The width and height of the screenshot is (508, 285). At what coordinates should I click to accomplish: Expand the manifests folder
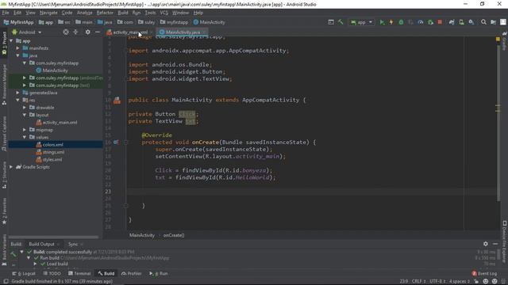click(x=17, y=48)
